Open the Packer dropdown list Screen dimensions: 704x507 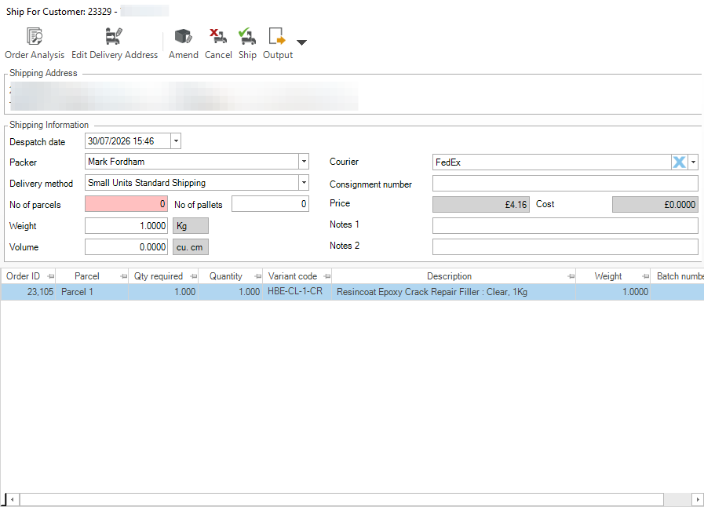304,162
